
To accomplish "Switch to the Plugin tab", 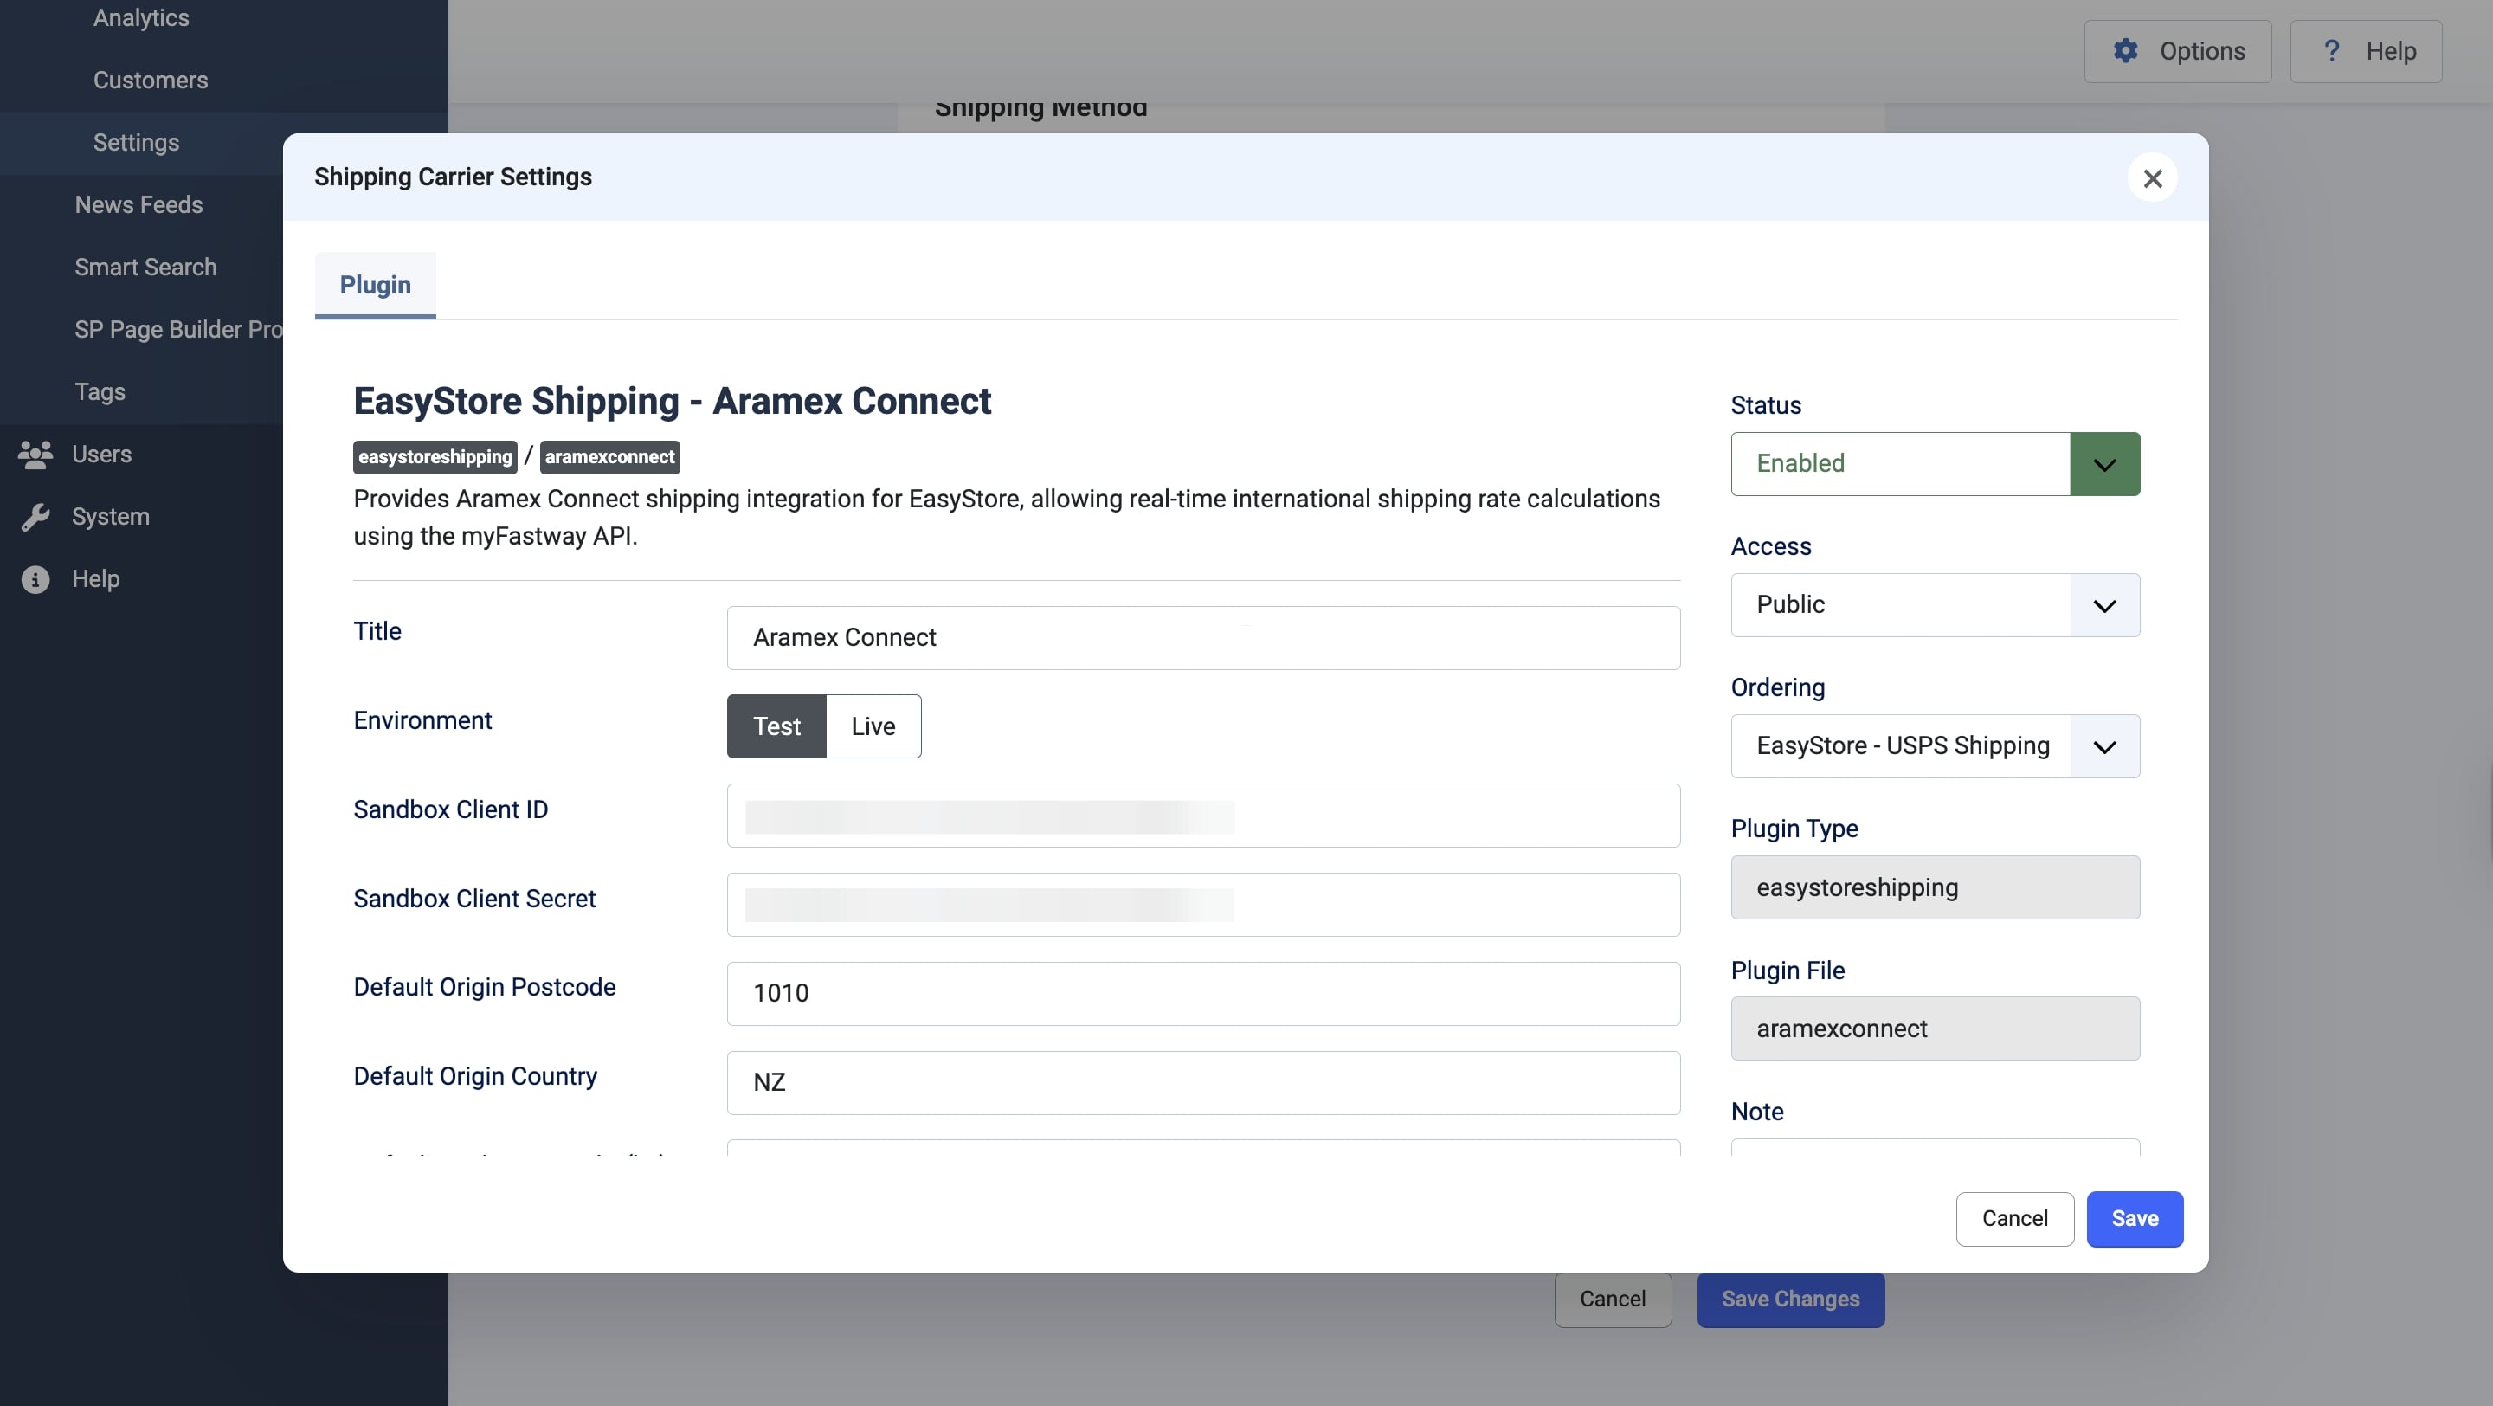I will [x=375, y=285].
